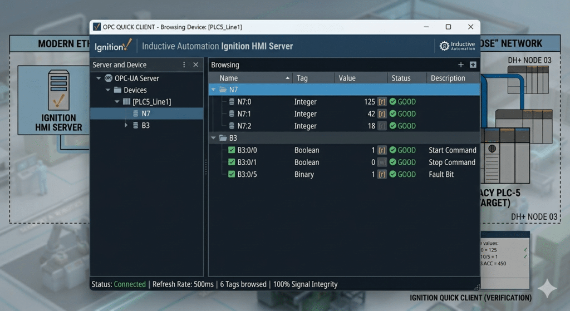Image resolution: width=570 pixels, height=311 pixels.
Task: Select the [PLC5_Line1] device label
Action: pos(151,102)
